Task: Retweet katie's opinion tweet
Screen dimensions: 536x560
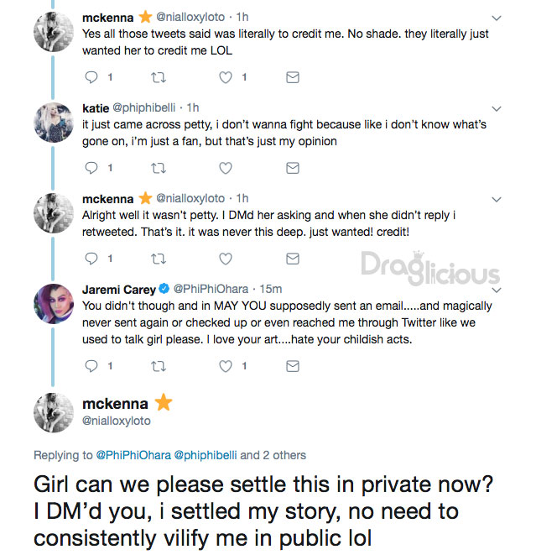Action: point(158,168)
